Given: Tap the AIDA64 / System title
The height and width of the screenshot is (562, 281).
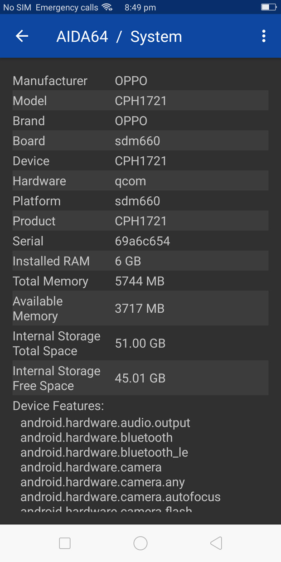Looking at the screenshot, I should (119, 37).
